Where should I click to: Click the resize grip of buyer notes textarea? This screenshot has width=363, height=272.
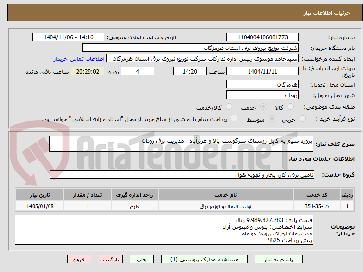tap(17, 242)
